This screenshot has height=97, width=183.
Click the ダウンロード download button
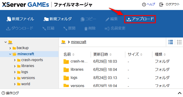[x=20, y=28]
